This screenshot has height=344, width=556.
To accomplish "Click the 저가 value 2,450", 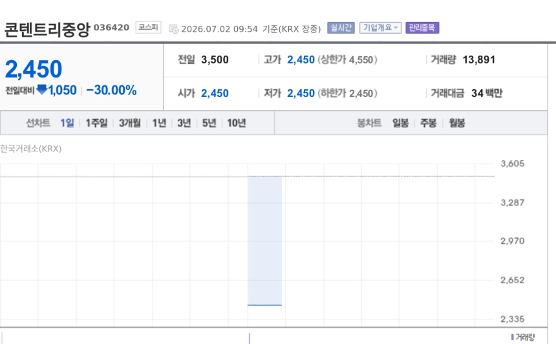I will [301, 93].
